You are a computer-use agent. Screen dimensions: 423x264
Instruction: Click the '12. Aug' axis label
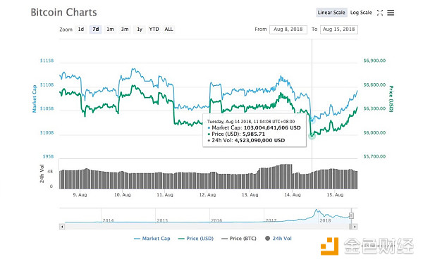pyautogui.click(x=207, y=195)
